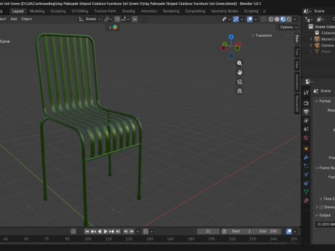335x251 pixels.
Task: Click the jump to first frame button
Action: point(87,231)
